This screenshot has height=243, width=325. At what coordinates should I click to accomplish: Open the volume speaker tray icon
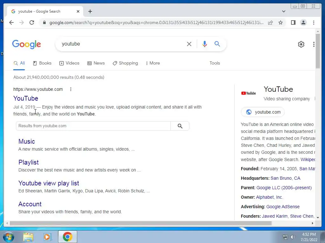click(293, 237)
